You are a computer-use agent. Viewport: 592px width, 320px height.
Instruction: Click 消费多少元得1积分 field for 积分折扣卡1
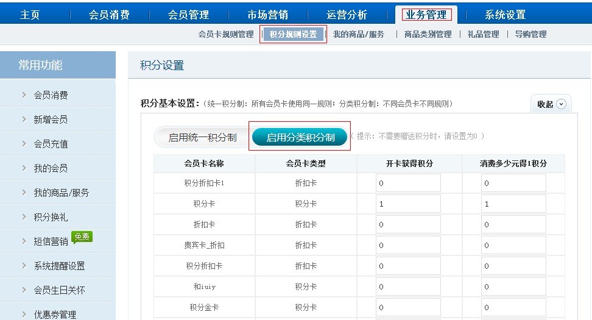point(513,183)
